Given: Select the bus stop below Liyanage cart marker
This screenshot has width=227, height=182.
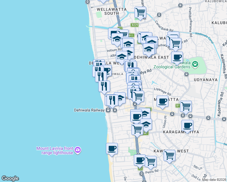Looking at the screenshot, I should coord(135,104).
